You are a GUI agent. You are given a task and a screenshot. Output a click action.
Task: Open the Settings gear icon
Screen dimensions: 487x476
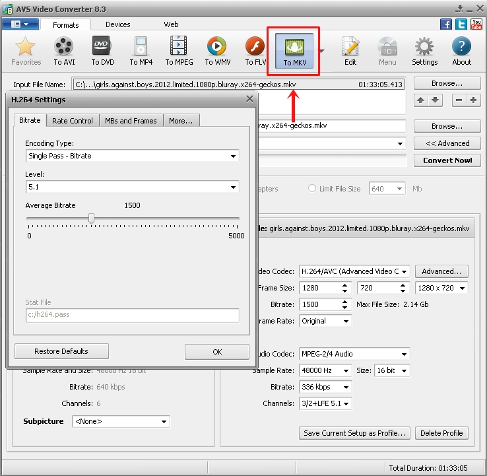[424, 51]
